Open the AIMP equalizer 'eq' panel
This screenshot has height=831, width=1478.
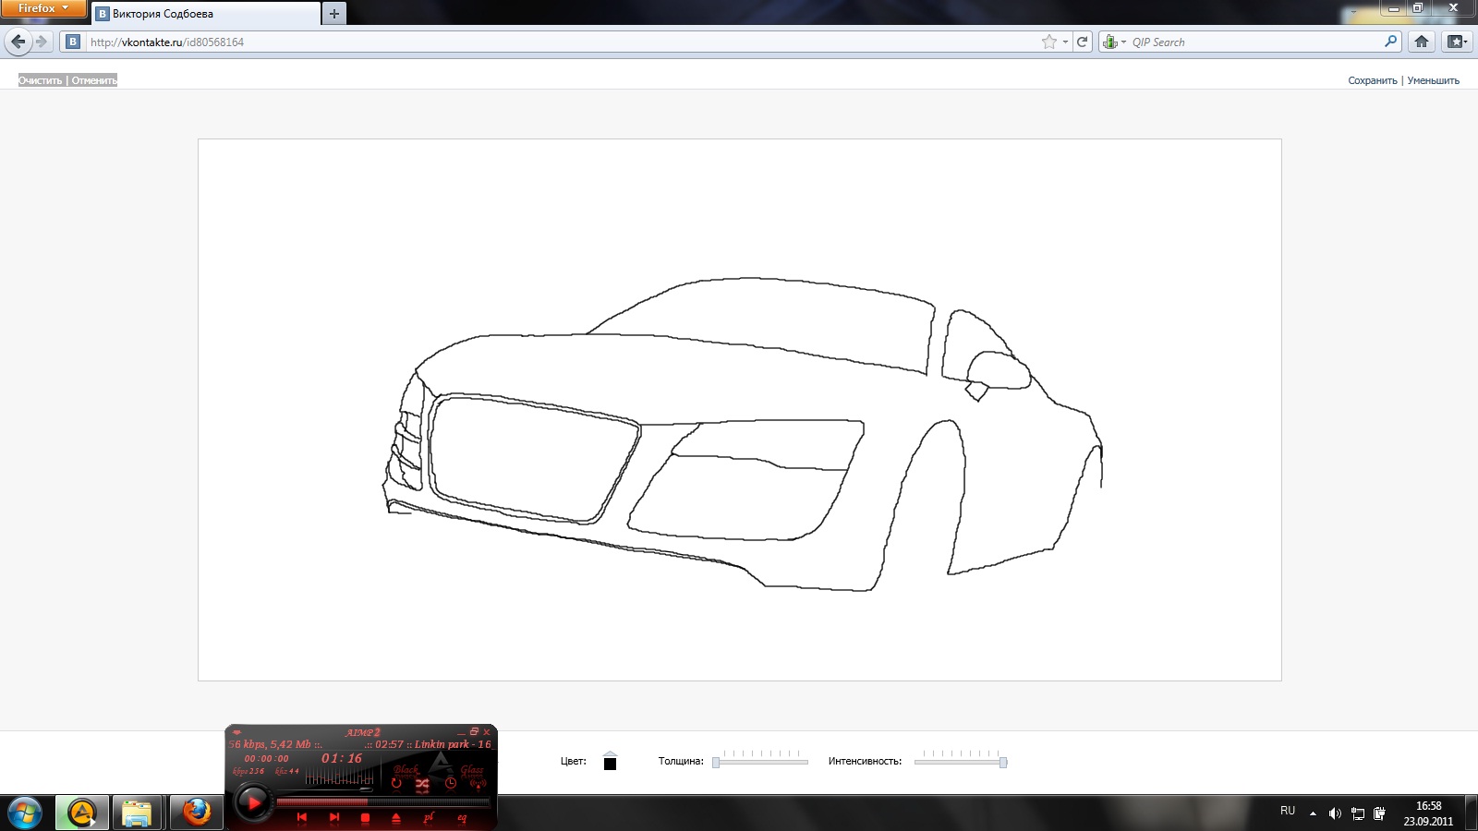point(462,817)
